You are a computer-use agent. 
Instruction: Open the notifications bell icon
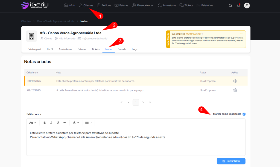(238, 5)
